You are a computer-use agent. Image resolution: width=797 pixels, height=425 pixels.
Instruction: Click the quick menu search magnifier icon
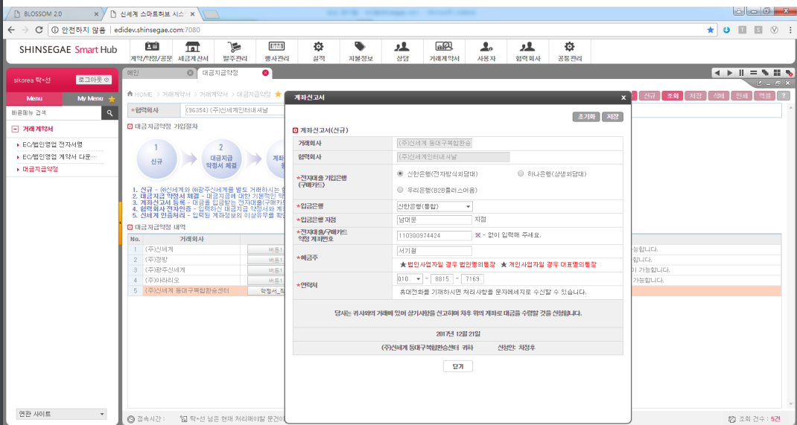point(109,112)
